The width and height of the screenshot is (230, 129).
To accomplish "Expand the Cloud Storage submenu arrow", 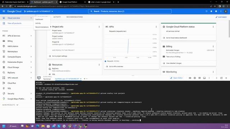I will (31, 67).
